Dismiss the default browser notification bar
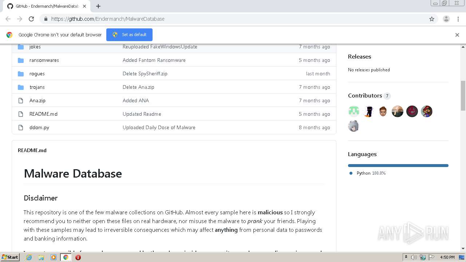 (x=457, y=35)
